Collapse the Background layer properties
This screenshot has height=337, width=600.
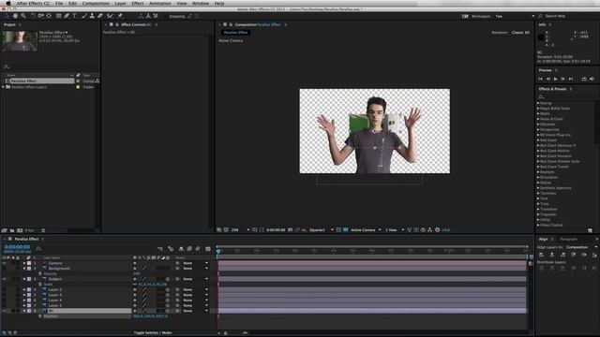24,269
